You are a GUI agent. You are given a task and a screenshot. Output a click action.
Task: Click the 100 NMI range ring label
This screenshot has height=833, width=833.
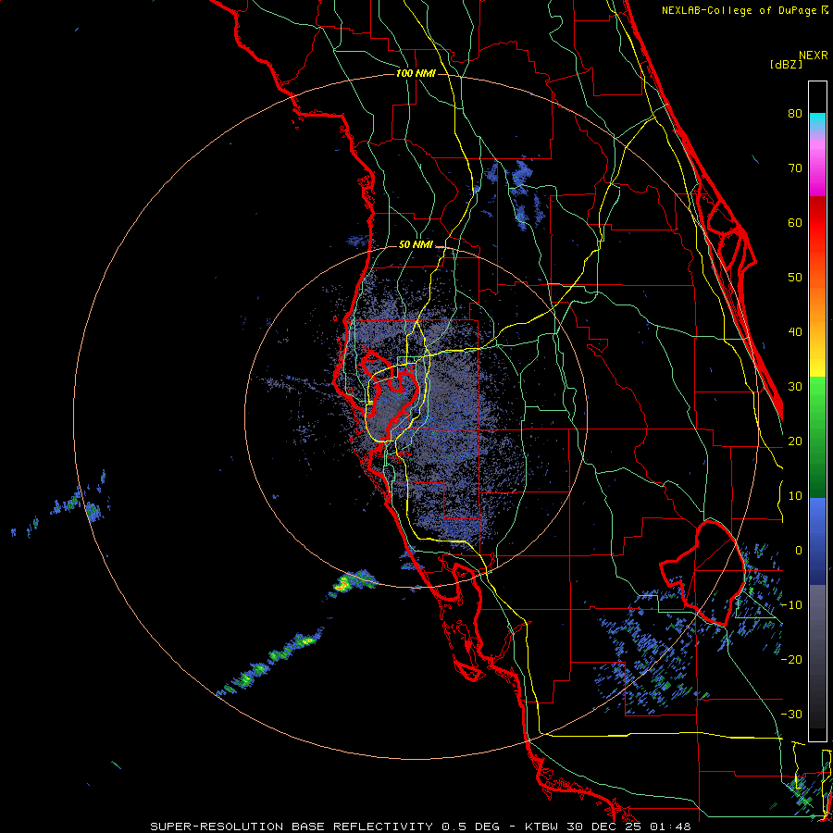[x=416, y=73]
